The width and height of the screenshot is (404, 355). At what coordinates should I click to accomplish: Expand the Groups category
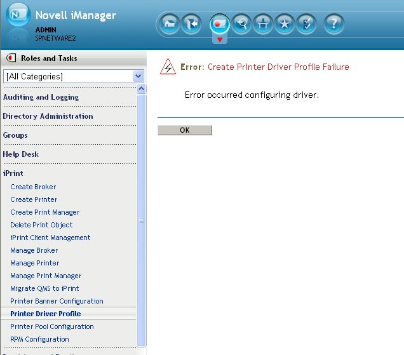[15, 135]
